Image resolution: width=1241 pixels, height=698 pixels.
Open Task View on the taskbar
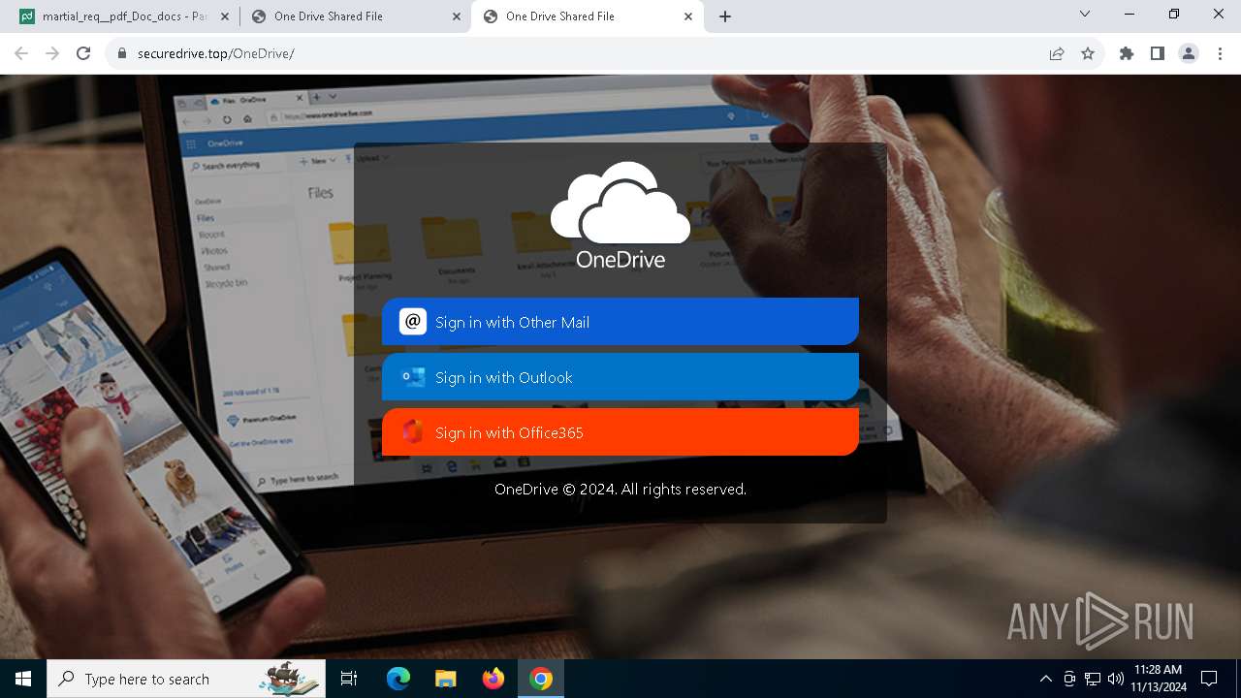point(349,679)
